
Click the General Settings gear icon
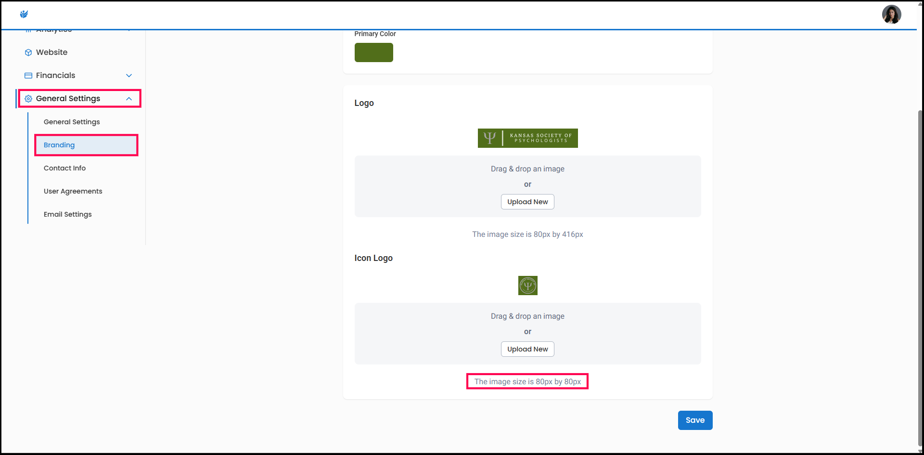(x=28, y=99)
